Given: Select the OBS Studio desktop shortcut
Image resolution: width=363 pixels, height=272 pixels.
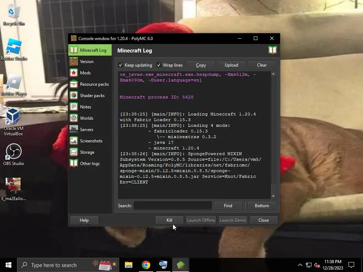Looking at the screenshot, I should 14,154.
